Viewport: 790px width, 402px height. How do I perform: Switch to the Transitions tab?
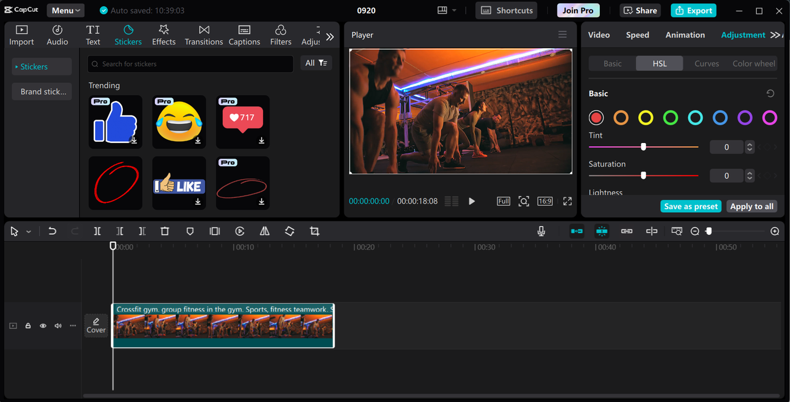click(x=204, y=35)
